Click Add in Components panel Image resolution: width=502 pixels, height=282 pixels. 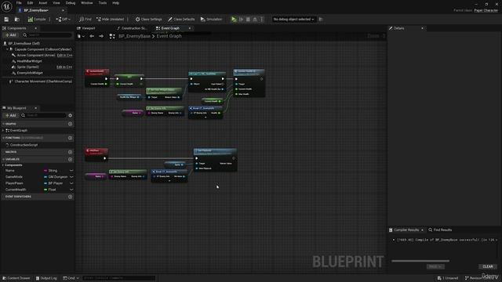[10, 35]
